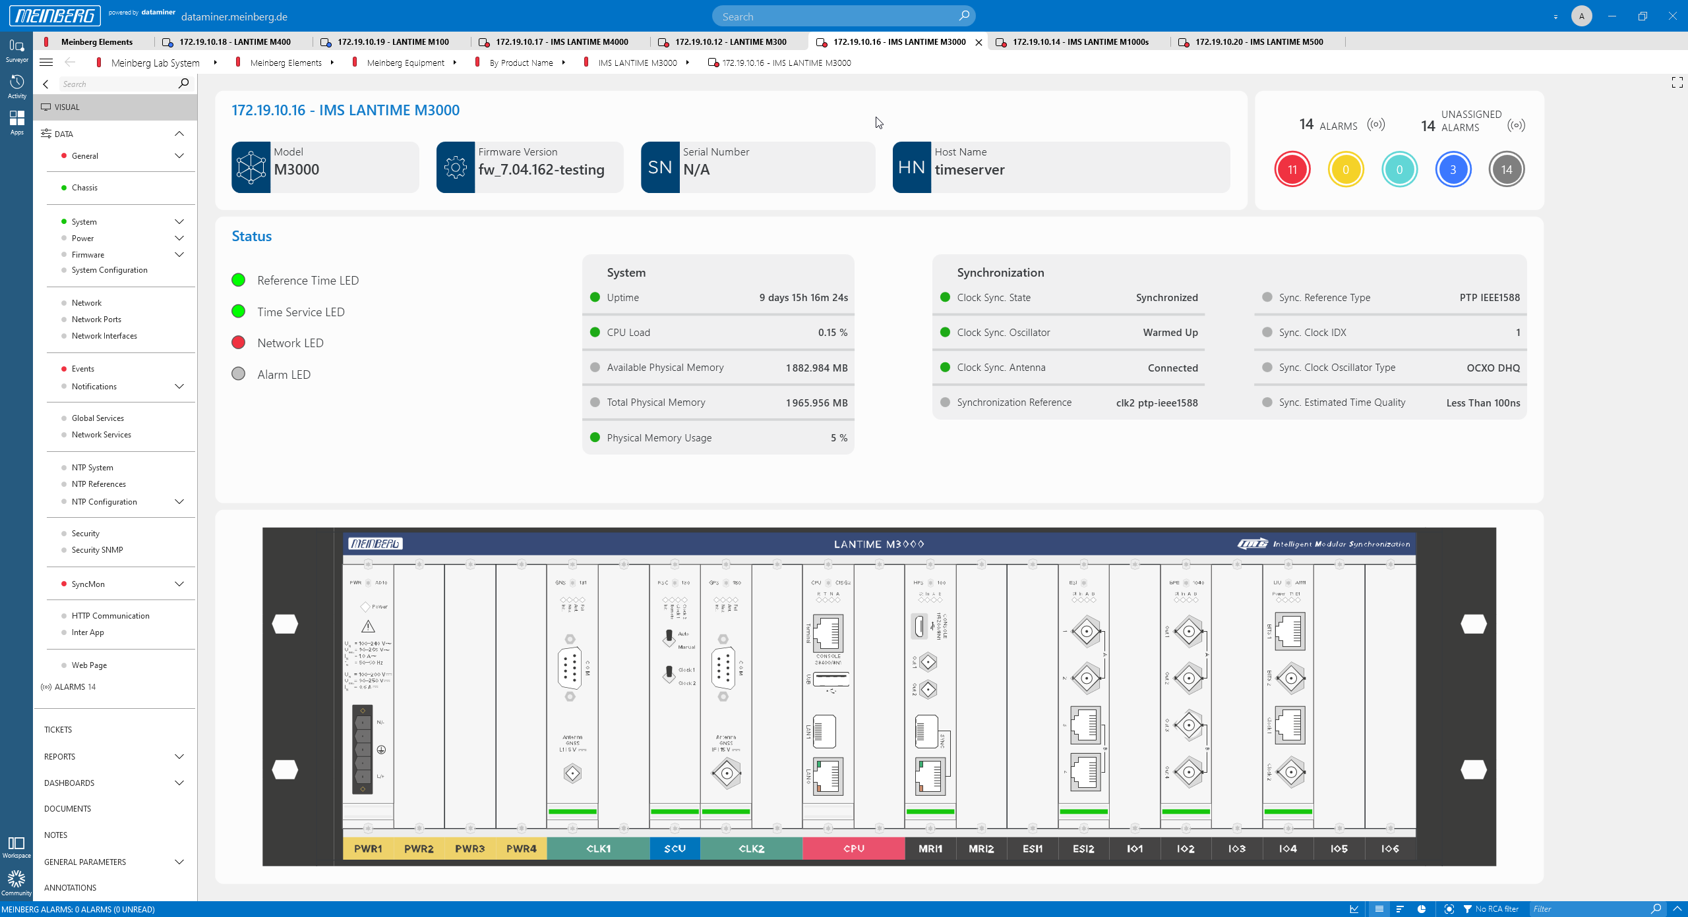Click the yellow alarms circle showing 0
The image size is (1688, 917).
tap(1346, 169)
